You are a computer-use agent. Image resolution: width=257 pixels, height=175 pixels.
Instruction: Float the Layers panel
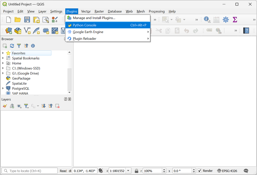[66, 99]
